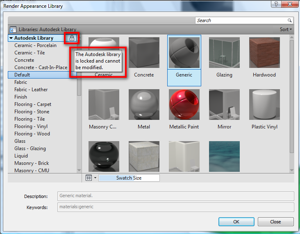Select Flooring - Vinyl category
300x234 pixels.
coord(31,126)
